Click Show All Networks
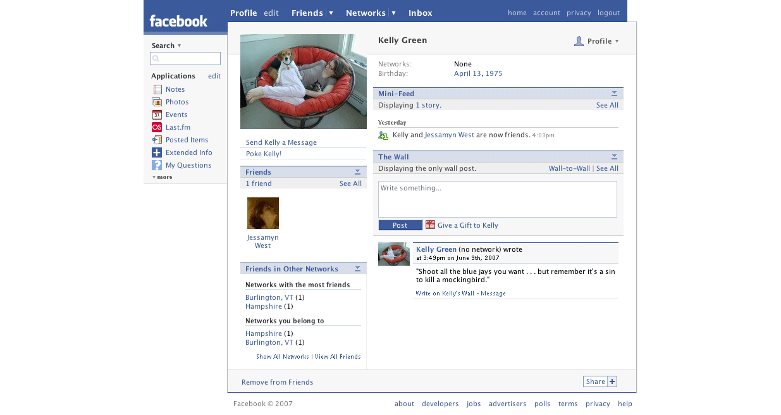Screen dimensions: 781x415 click(x=283, y=357)
